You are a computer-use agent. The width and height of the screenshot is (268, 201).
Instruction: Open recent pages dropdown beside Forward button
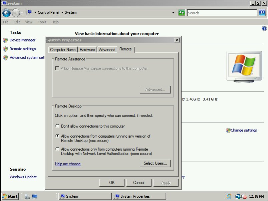[22, 13]
